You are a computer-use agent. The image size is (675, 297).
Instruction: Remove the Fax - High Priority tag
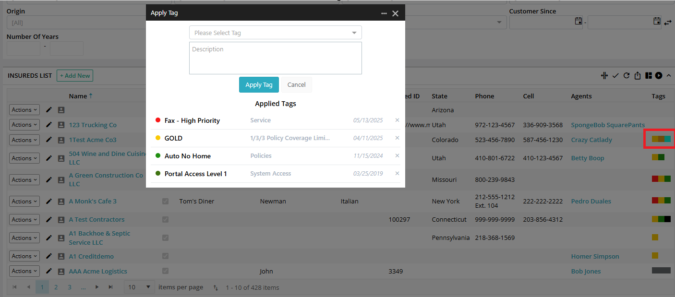397,120
